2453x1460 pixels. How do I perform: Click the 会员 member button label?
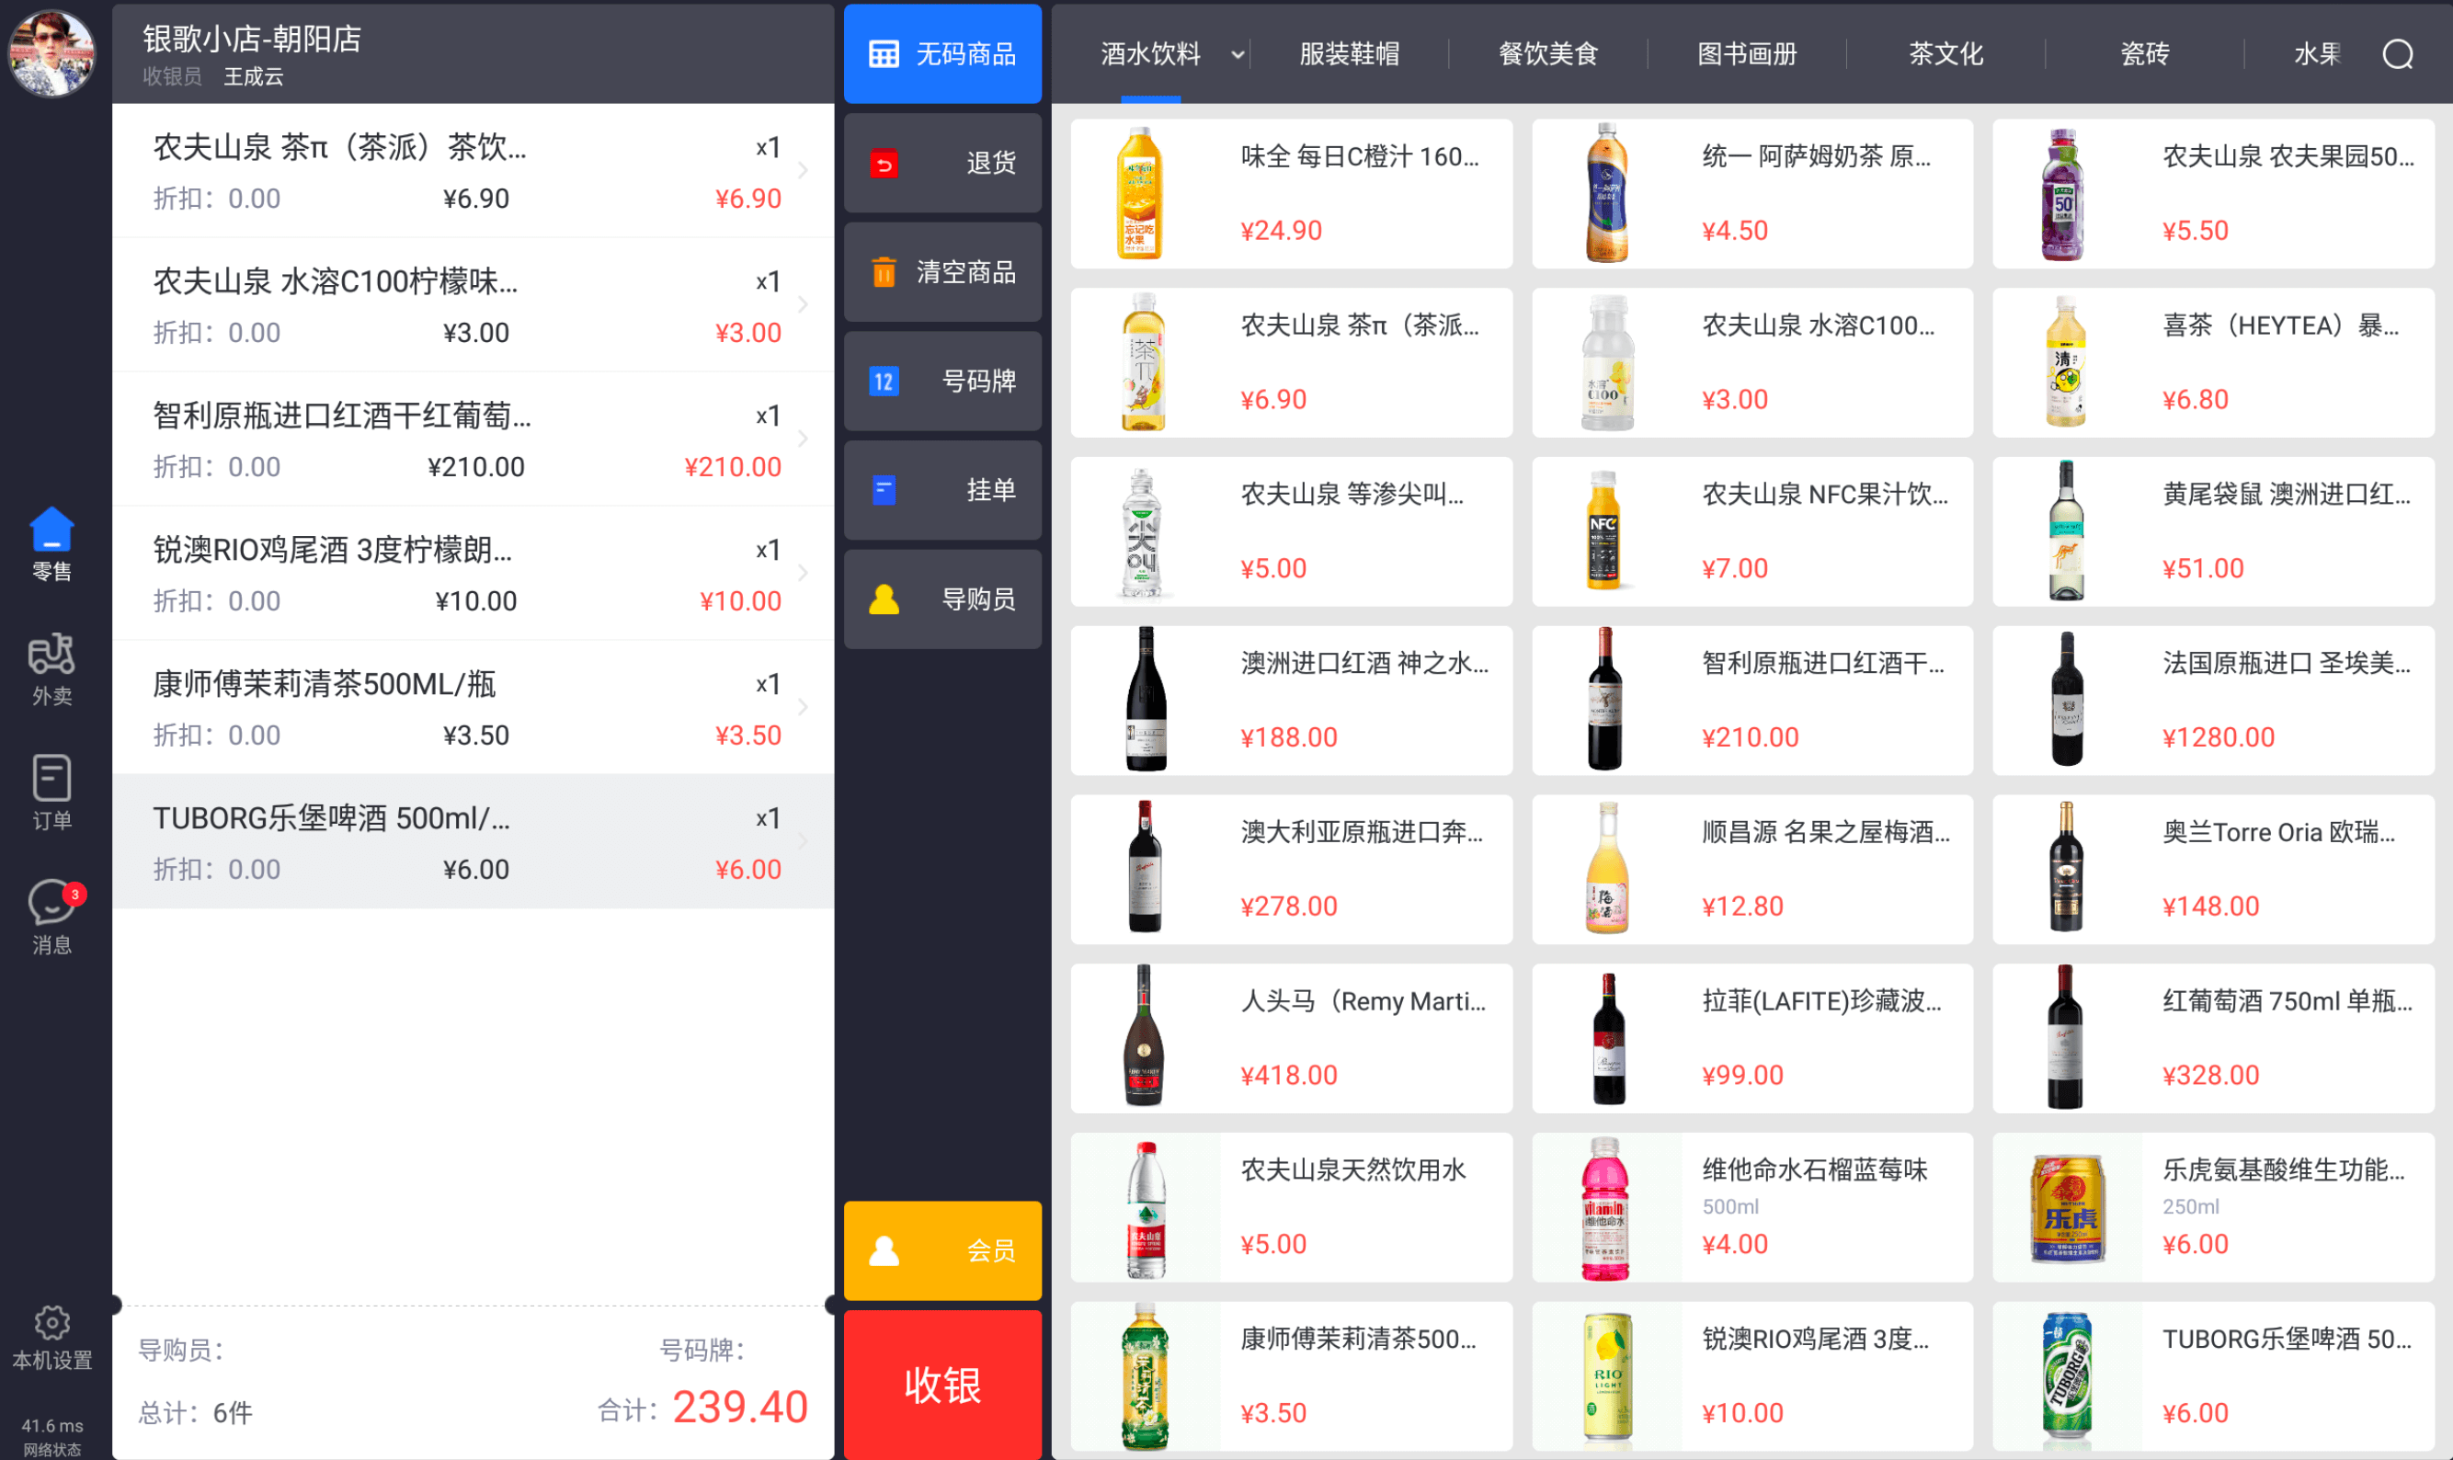[x=990, y=1250]
